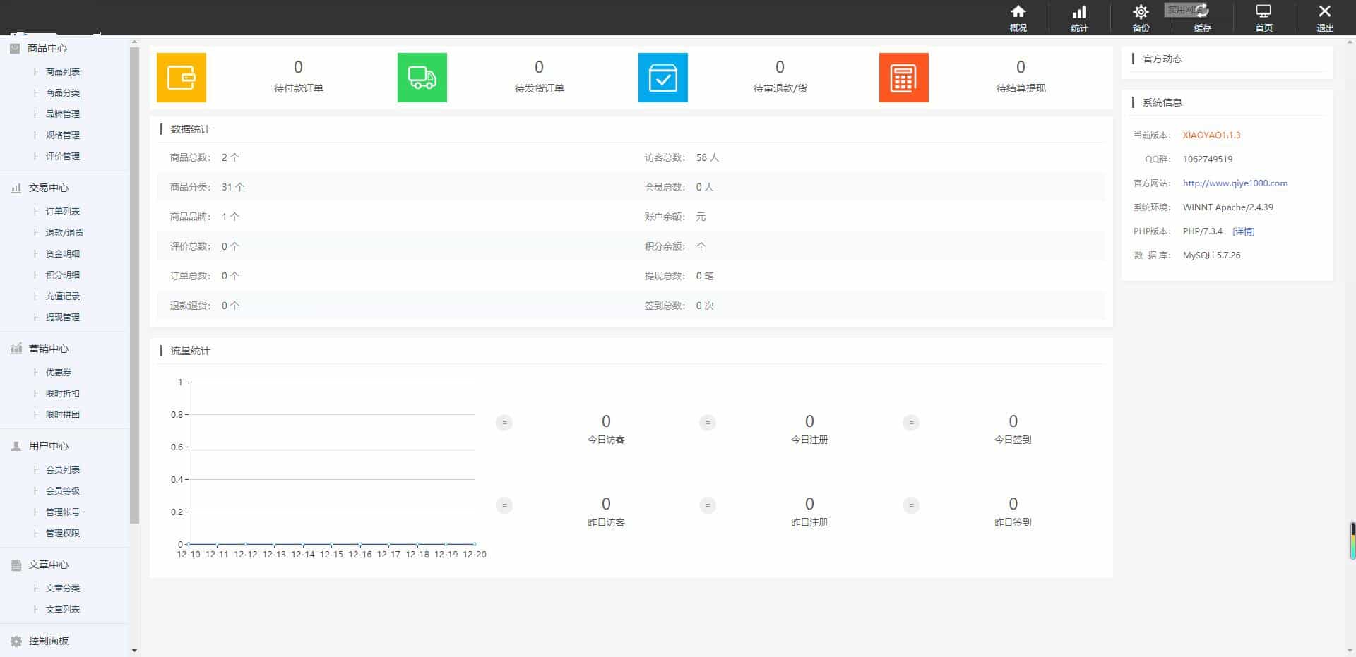Clear cache with the 缓存 icon
The height and width of the screenshot is (657, 1356).
(x=1202, y=18)
